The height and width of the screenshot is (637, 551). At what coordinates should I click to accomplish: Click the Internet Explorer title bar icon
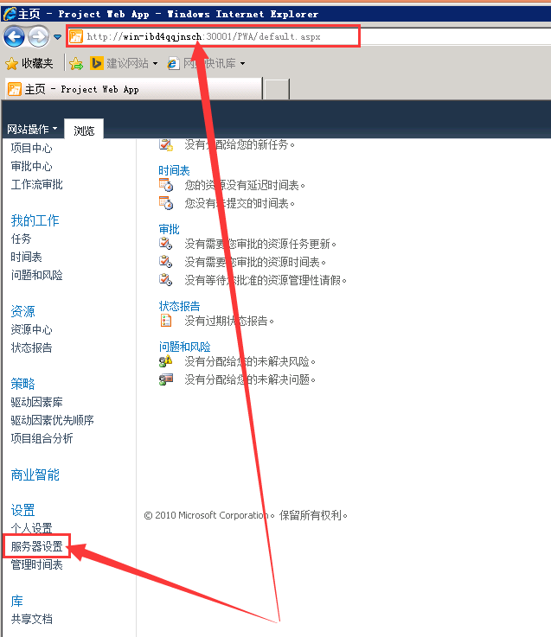click(x=10, y=14)
